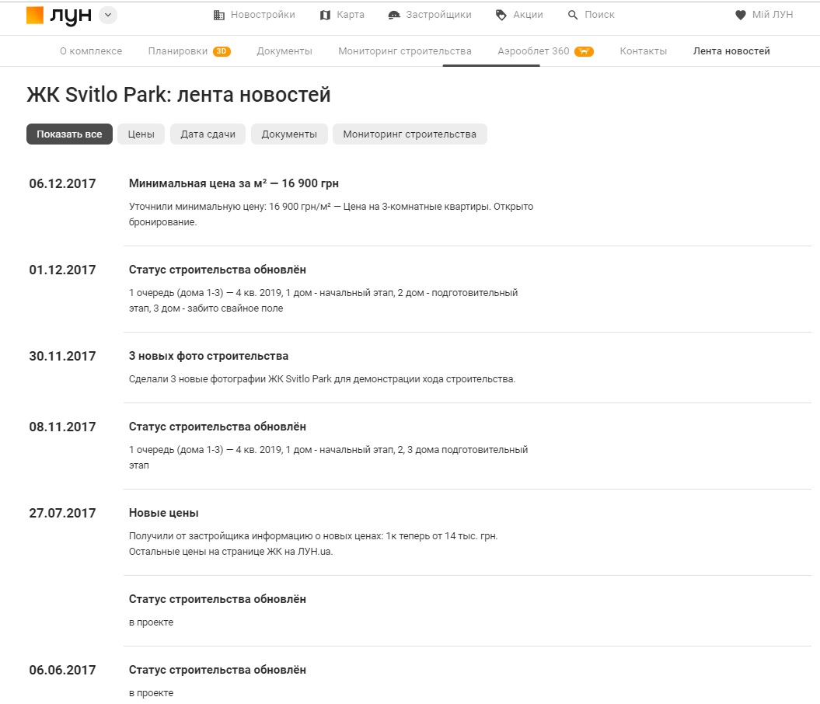Open the 3 новых фото строительства news item

[208, 356]
